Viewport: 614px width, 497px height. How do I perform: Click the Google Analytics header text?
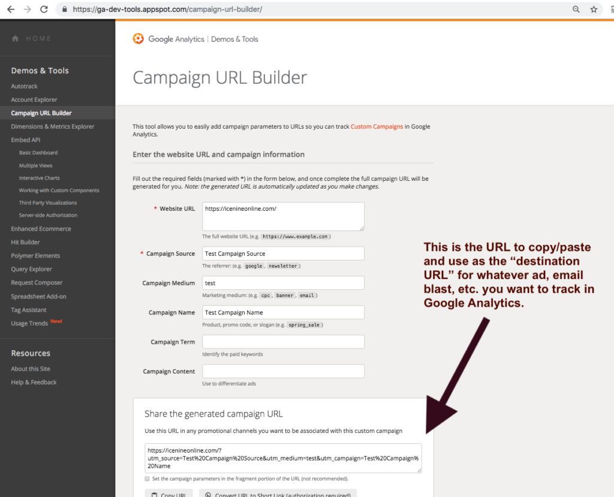tap(176, 39)
